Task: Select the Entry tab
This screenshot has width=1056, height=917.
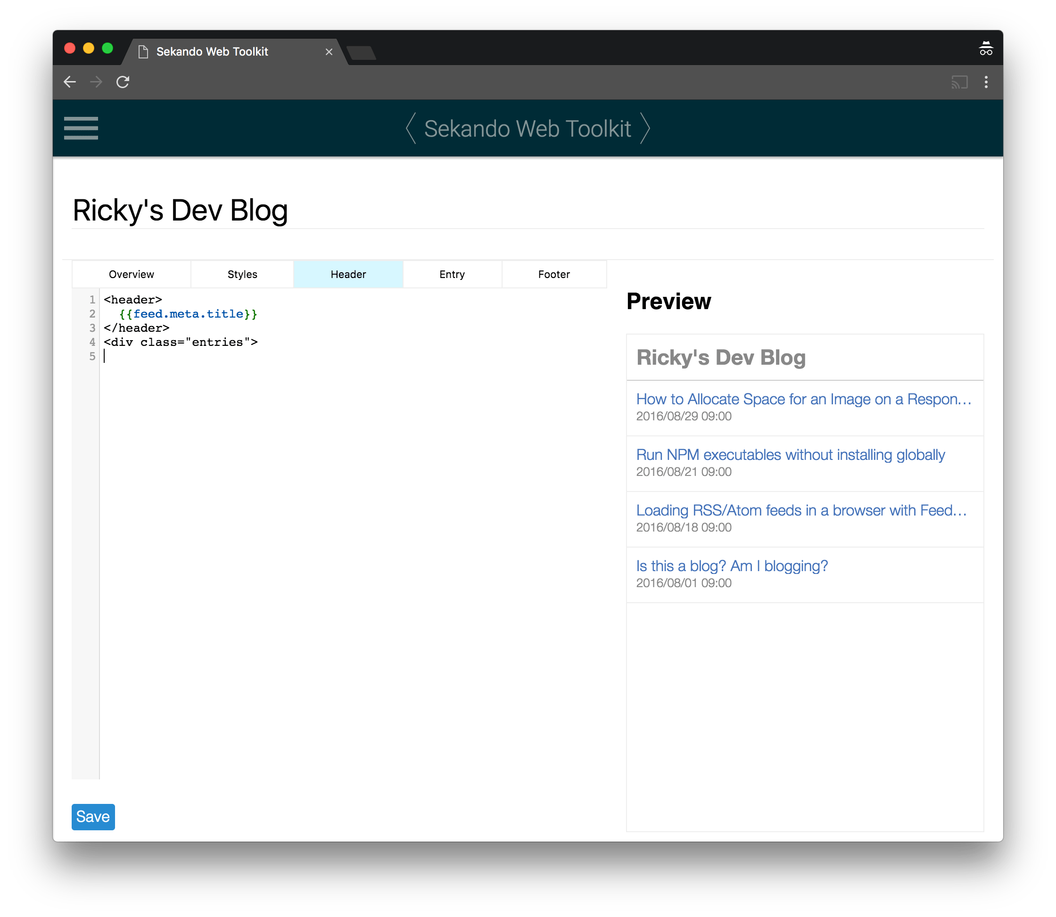Action: coord(452,274)
